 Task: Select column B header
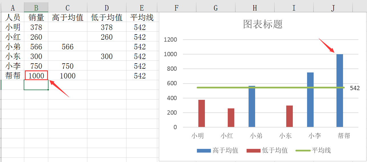coord(36,8)
